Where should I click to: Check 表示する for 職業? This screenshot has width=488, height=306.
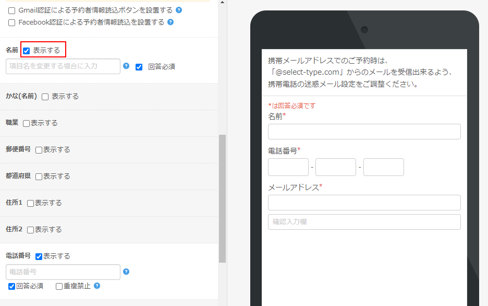27,123
